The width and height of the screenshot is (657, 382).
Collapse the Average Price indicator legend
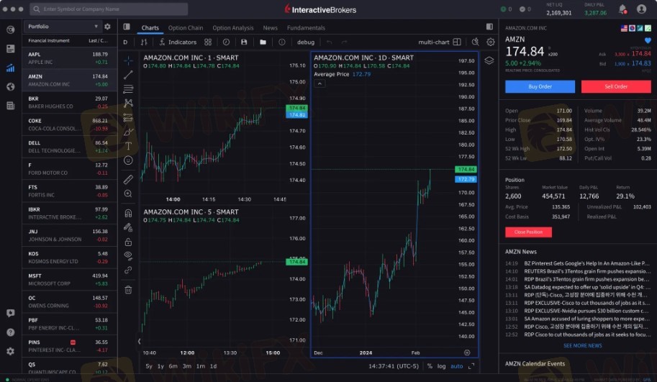pos(320,83)
